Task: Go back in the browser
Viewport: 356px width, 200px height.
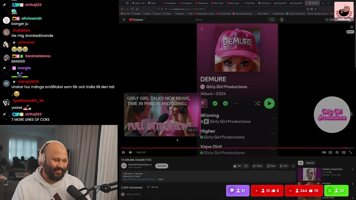Action: point(122,9)
